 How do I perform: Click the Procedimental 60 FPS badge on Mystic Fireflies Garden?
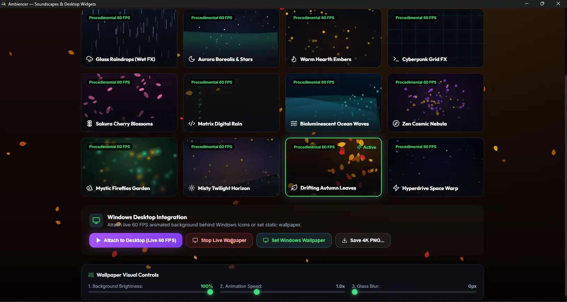pyautogui.click(x=109, y=147)
